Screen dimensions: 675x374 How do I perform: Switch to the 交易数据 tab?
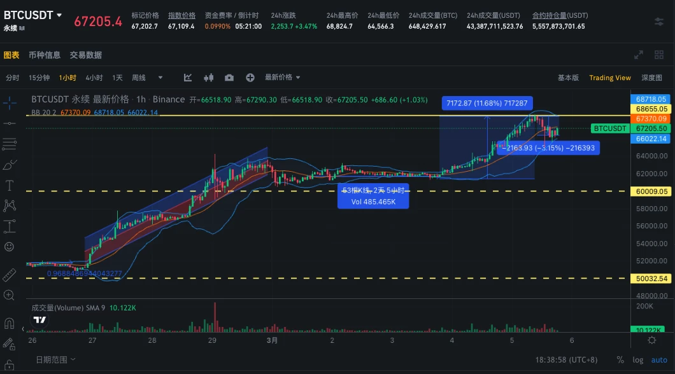click(x=87, y=55)
